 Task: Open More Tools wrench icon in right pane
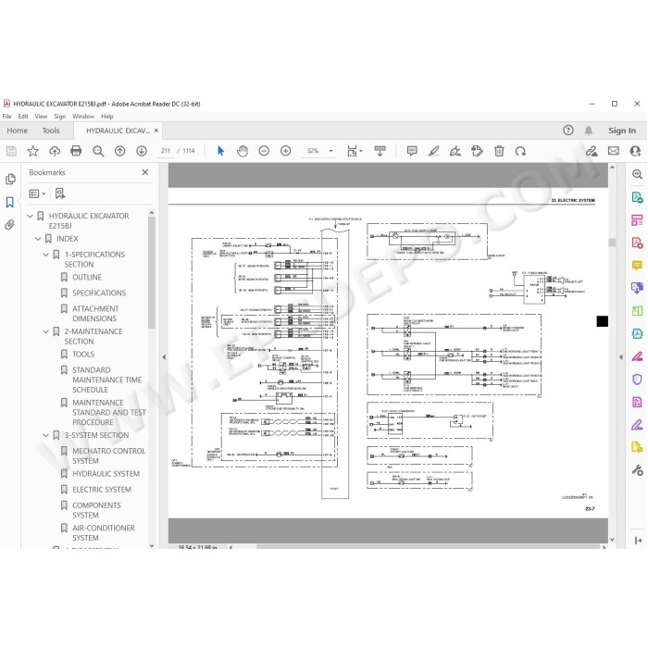pyautogui.click(x=637, y=470)
